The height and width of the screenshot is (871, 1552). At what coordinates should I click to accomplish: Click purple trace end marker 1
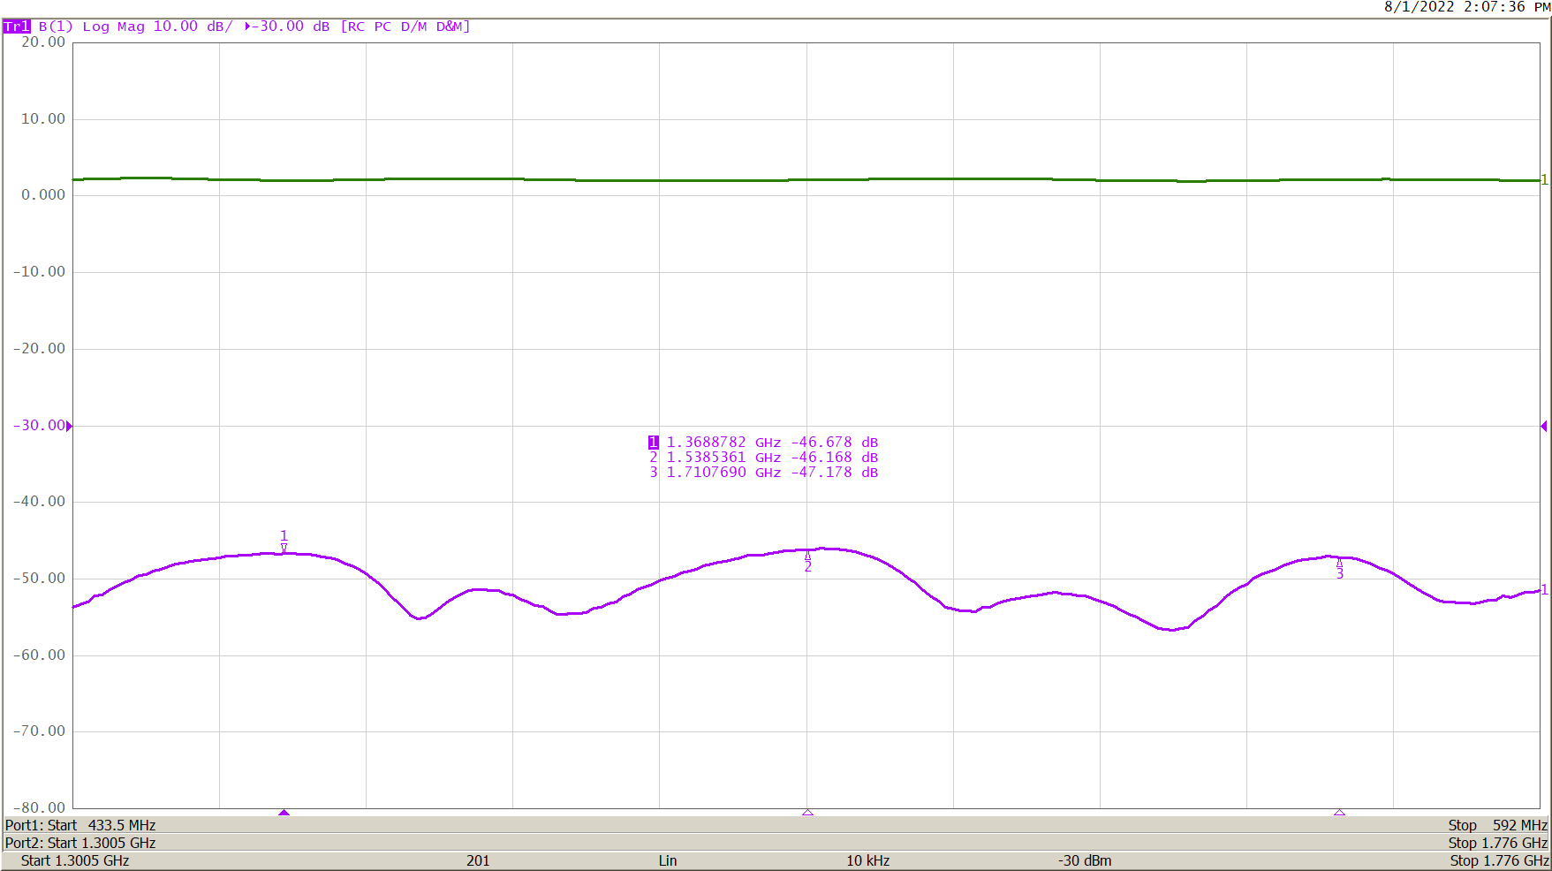[x=1544, y=590]
